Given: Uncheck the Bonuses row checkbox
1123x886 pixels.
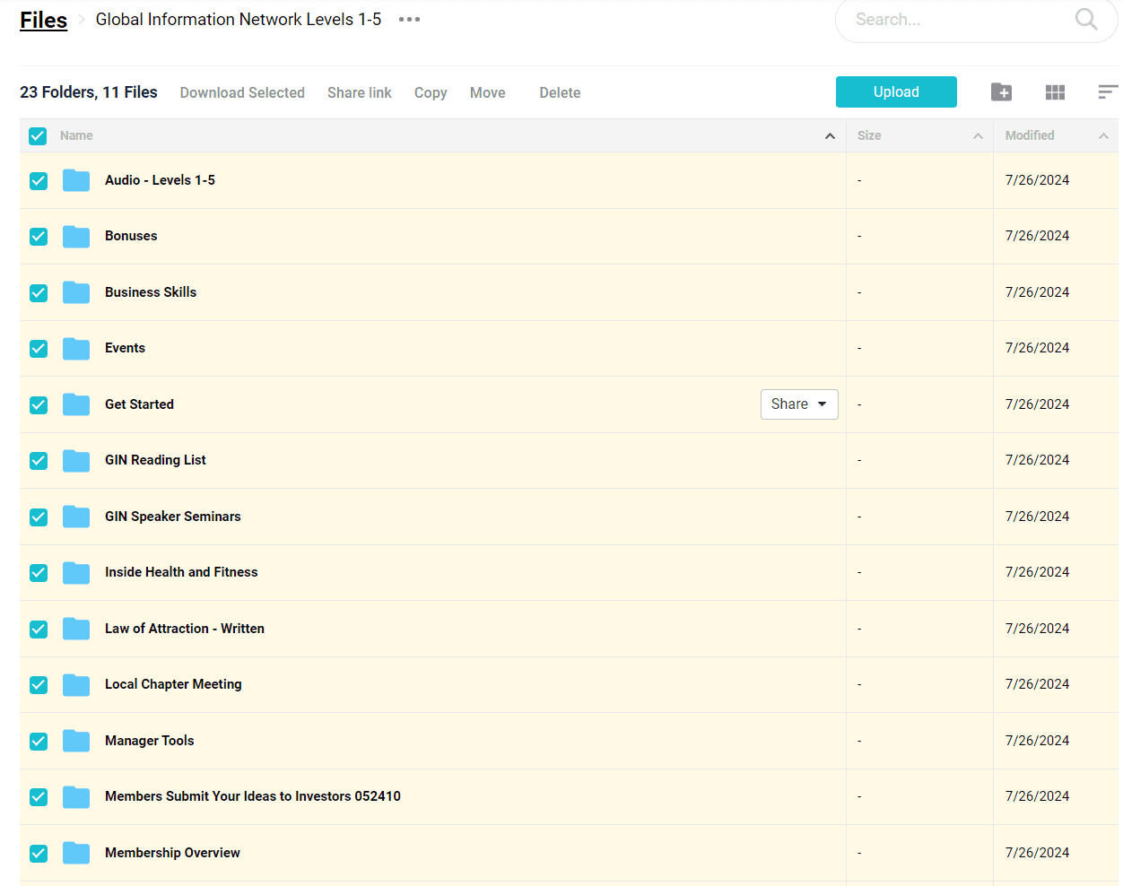Looking at the screenshot, I should [x=39, y=237].
